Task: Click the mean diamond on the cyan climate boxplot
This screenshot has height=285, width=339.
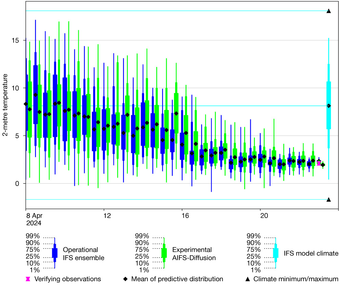Action: [329, 106]
